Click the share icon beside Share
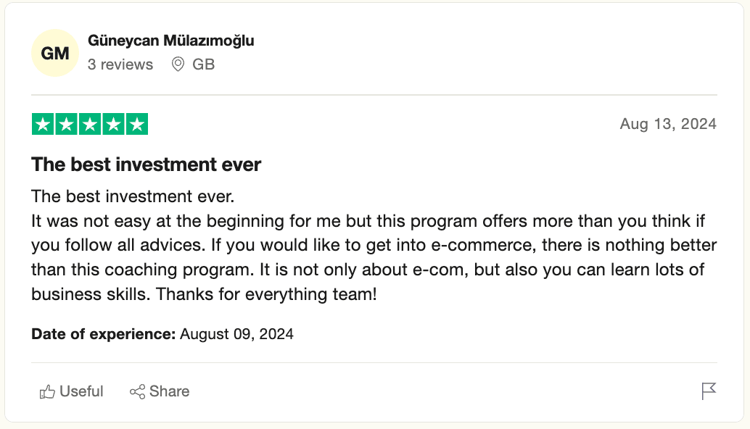750x429 pixels. (x=137, y=392)
